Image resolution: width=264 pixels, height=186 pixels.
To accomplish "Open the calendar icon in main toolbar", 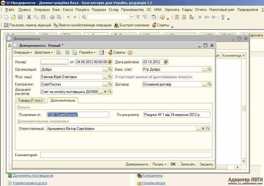I will click(184, 17).
